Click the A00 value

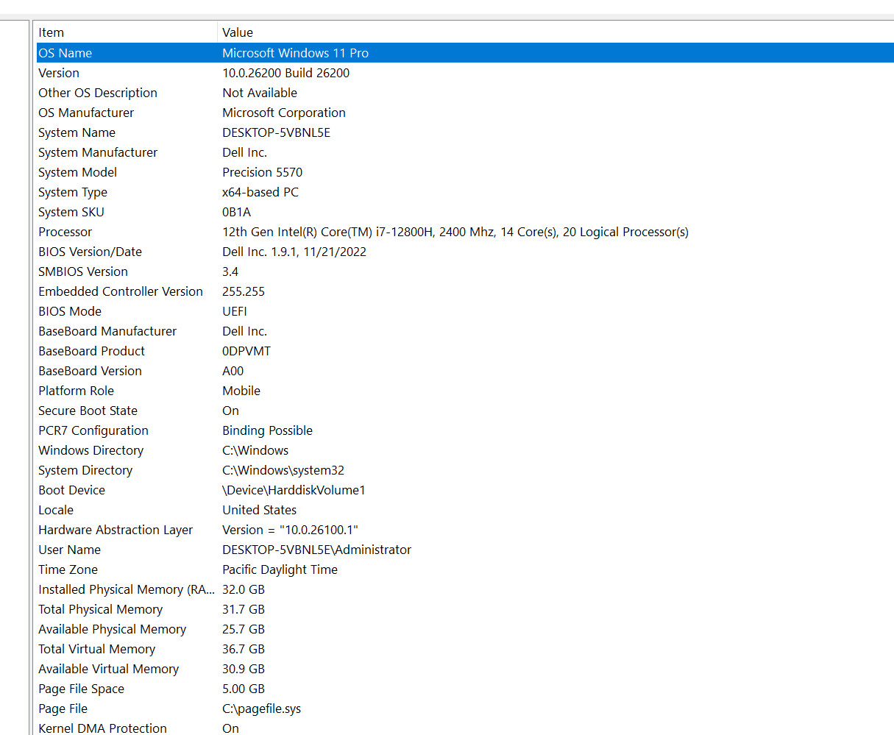[233, 371]
